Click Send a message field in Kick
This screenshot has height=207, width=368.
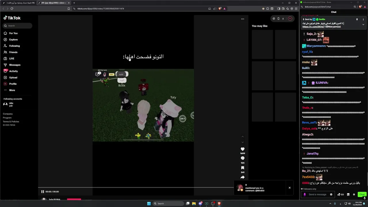click(317, 194)
